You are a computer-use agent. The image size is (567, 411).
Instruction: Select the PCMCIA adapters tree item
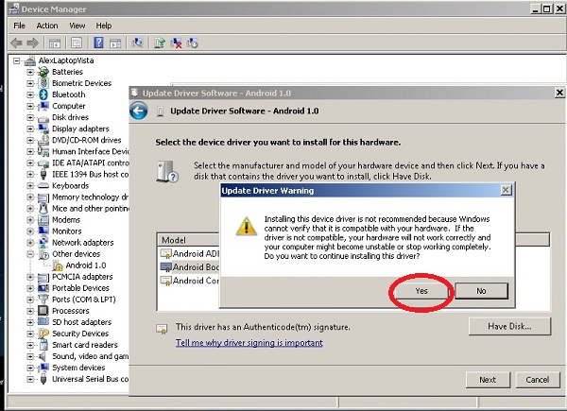point(82,277)
